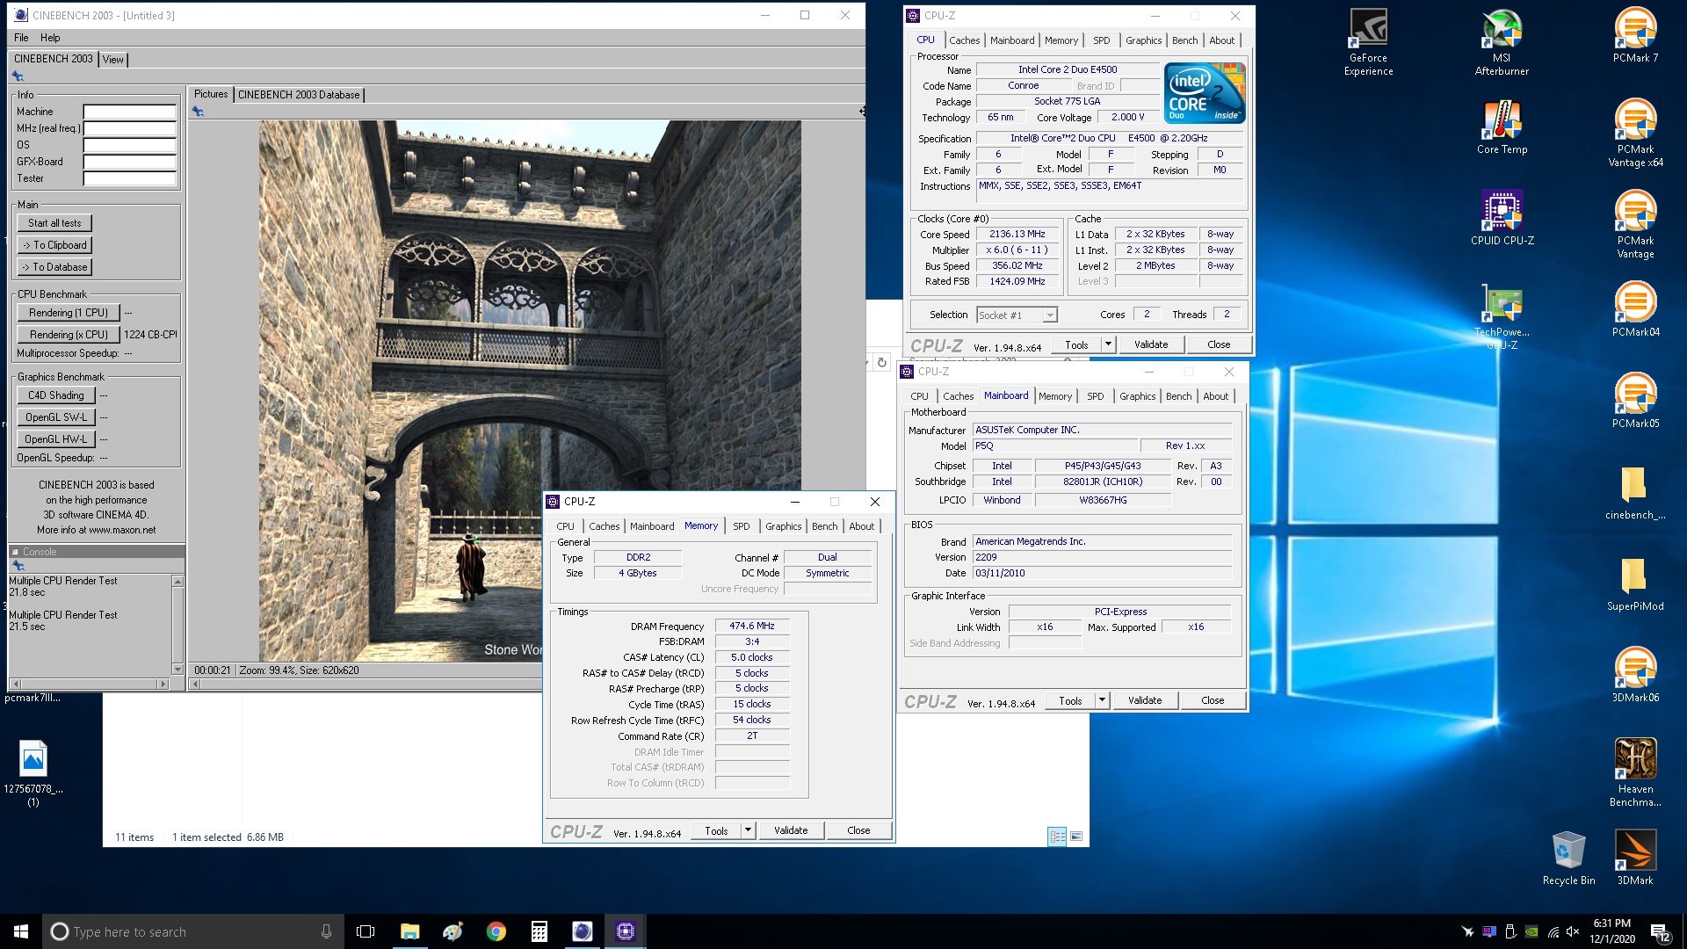Open Calculator from taskbar
Image resolution: width=1687 pixels, height=949 pixels.
click(x=539, y=931)
